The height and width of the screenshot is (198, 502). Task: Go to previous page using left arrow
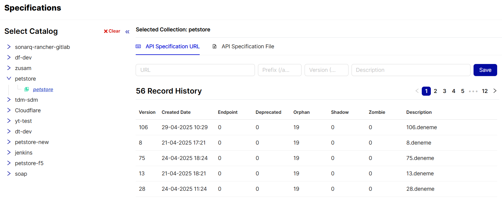417,91
